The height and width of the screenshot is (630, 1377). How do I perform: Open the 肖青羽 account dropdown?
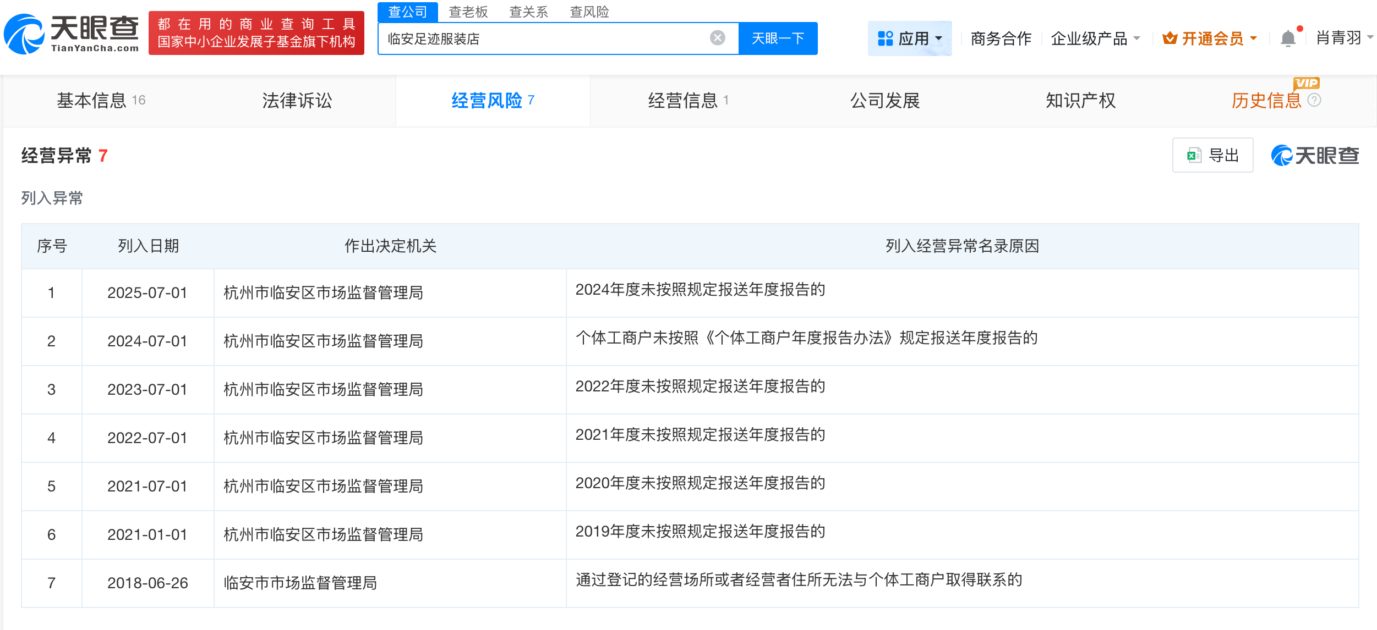tap(1344, 37)
